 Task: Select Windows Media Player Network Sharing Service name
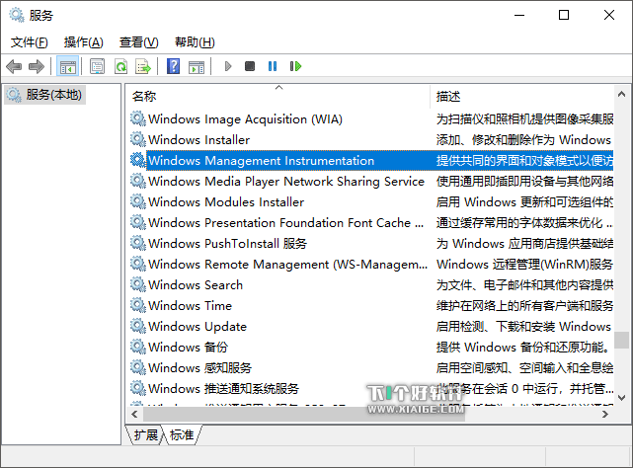click(x=286, y=182)
